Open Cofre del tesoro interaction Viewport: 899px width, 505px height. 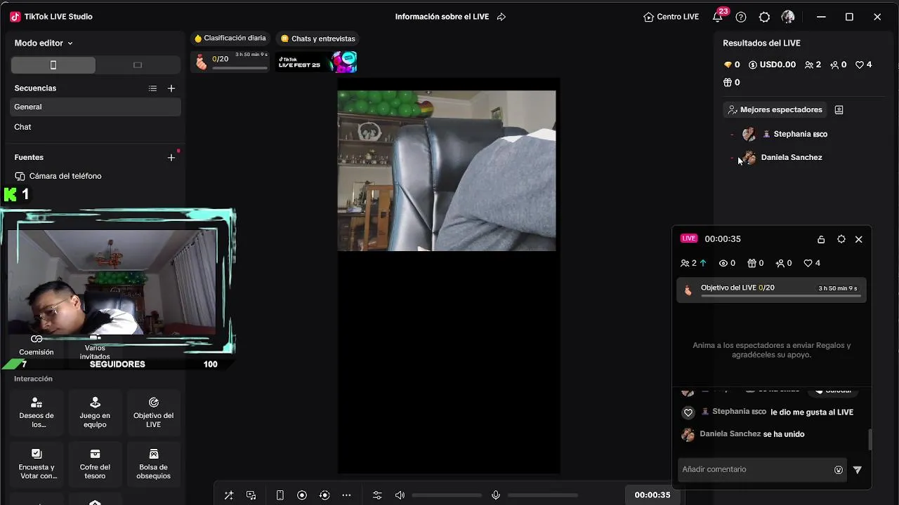tap(95, 464)
